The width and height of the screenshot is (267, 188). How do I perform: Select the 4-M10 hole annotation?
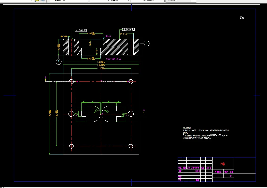[x=64, y=36]
